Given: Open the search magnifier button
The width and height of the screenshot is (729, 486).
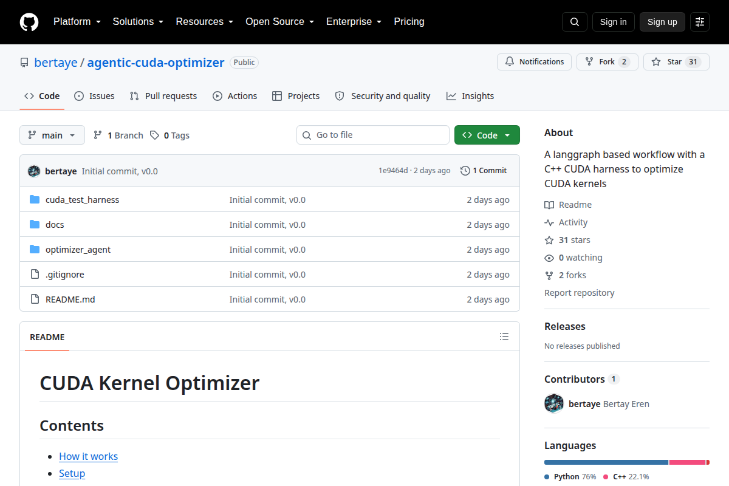Looking at the screenshot, I should coord(575,22).
